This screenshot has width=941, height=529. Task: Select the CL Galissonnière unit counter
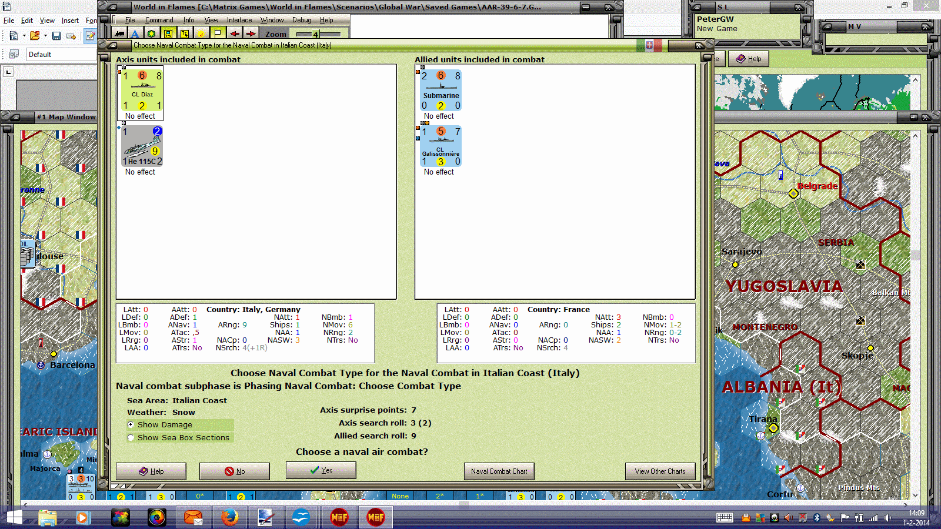(x=441, y=146)
